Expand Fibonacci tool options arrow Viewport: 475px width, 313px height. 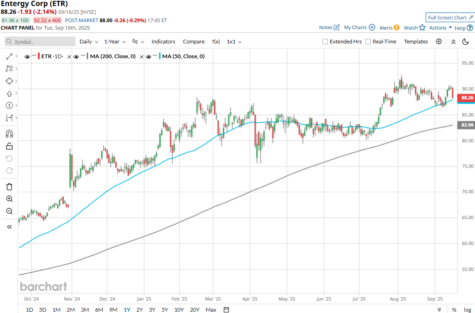point(16,68)
